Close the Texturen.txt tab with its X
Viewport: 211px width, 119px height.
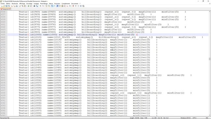click(10, 9)
